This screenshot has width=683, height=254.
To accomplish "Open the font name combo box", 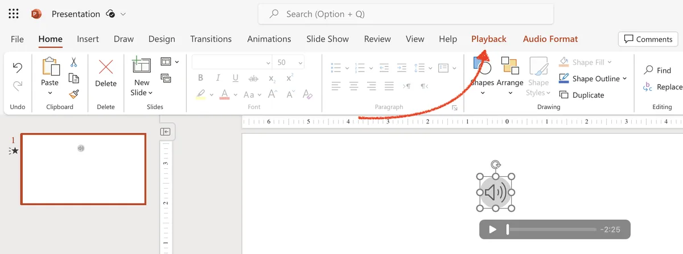I will click(232, 63).
